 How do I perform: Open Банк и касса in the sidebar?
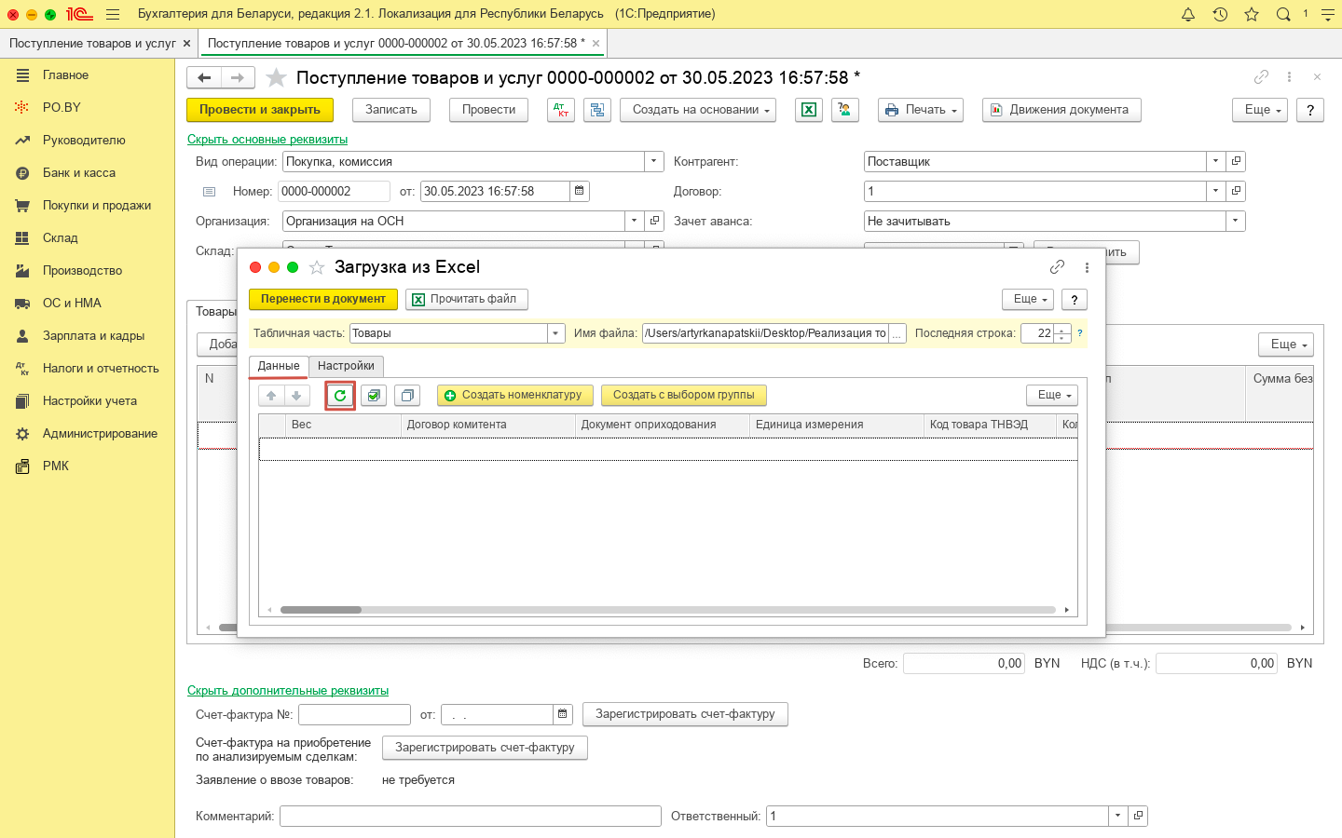pyautogui.click(x=79, y=172)
